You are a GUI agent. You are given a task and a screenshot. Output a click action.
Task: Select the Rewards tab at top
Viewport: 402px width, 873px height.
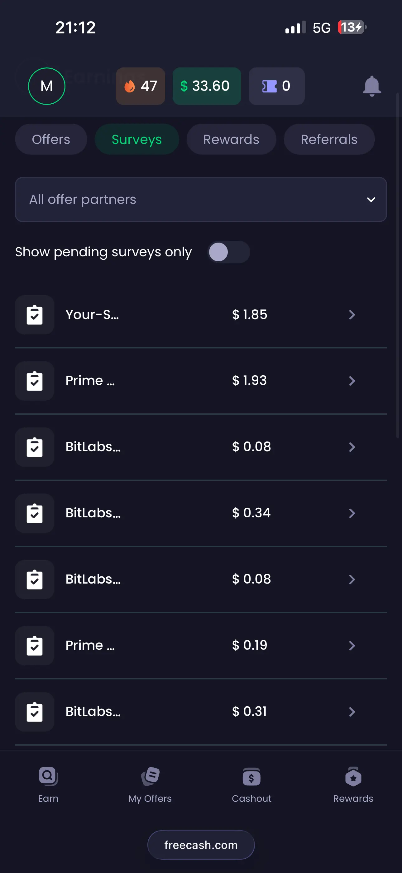tap(231, 139)
